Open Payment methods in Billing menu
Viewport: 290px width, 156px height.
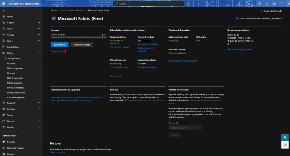click(16, 88)
